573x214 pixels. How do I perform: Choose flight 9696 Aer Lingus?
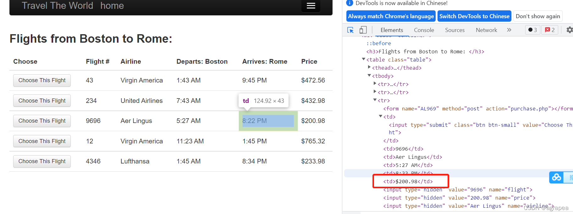(x=42, y=121)
